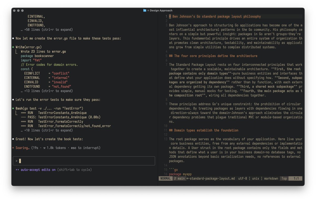Viewport: 316px width, 201px height.
Task: Click 'Now let me create the error.go file' message
Action: click(x=68, y=38)
